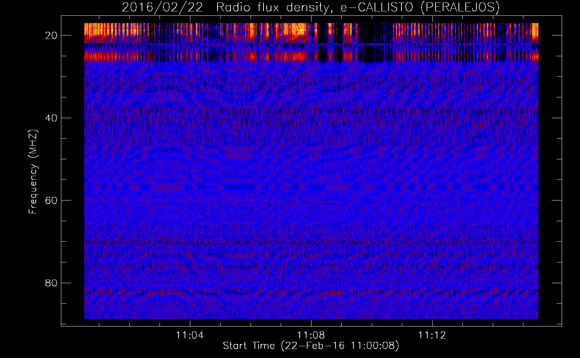Click the 11:12 time tick label
This screenshot has height=358, width=580.
coord(432,335)
